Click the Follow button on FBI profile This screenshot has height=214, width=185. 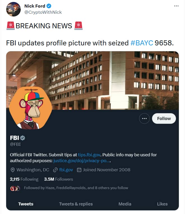coord(164,118)
